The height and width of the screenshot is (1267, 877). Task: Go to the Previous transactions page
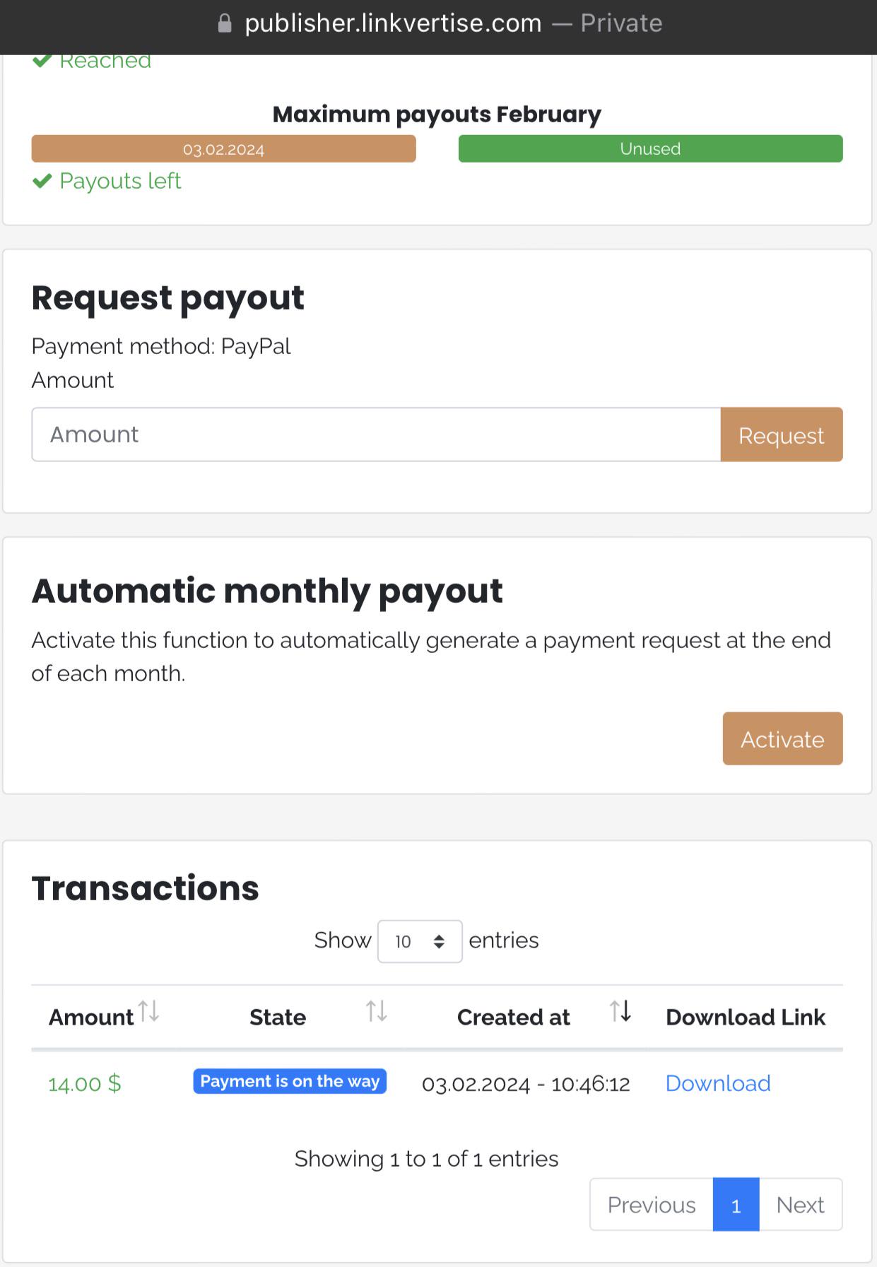(x=652, y=1205)
